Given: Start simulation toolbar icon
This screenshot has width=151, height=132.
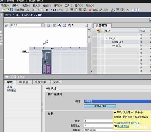Looking at the screenshot, I should 81,10.
